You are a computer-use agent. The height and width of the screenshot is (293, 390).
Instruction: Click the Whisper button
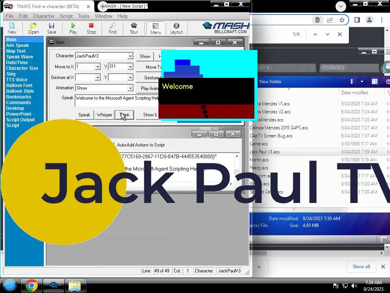coord(104,115)
